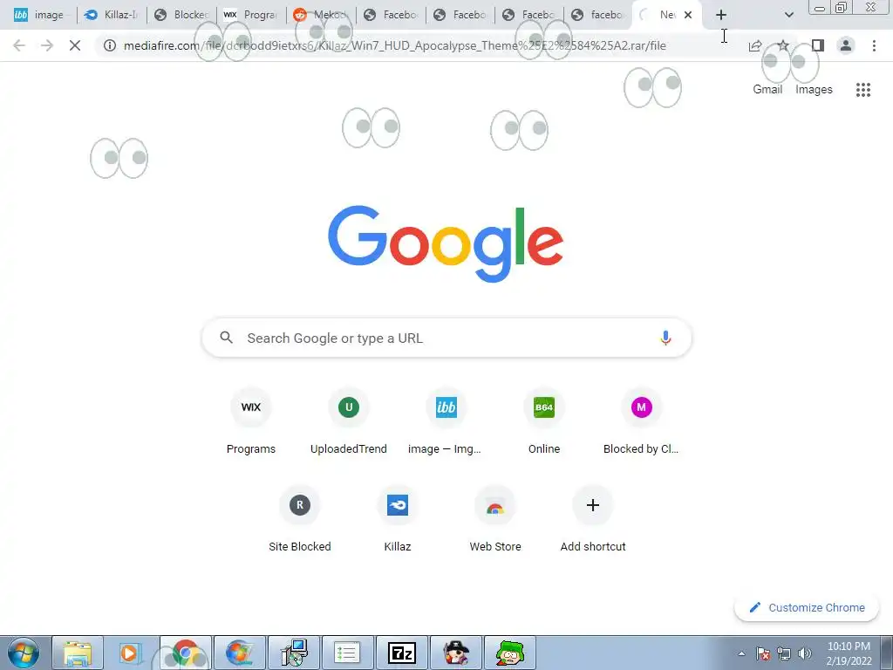The width and height of the screenshot is (893, 670).
Task: Open the network tray icon
Action: coord(784,653)
